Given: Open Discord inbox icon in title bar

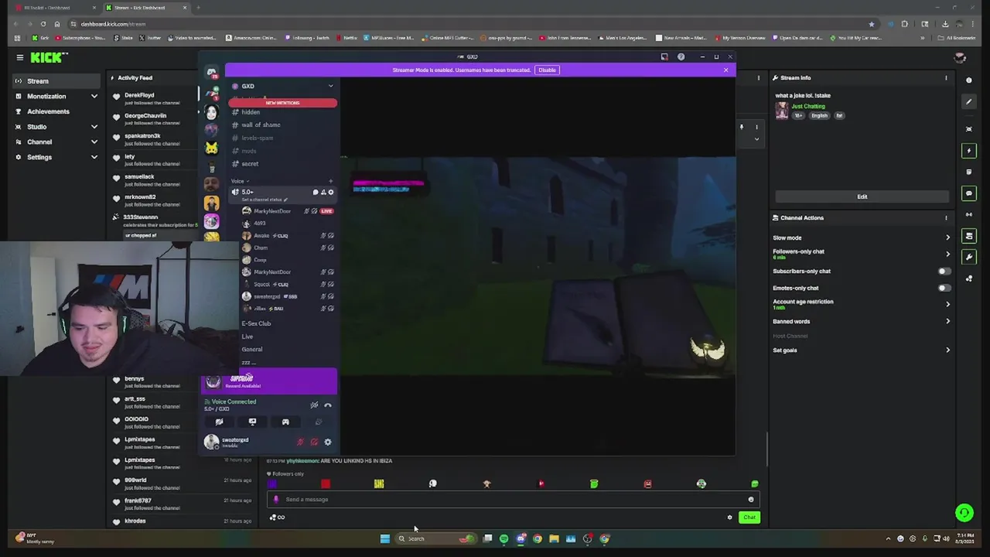Looking at the screenshot, I should pos(664,57).
